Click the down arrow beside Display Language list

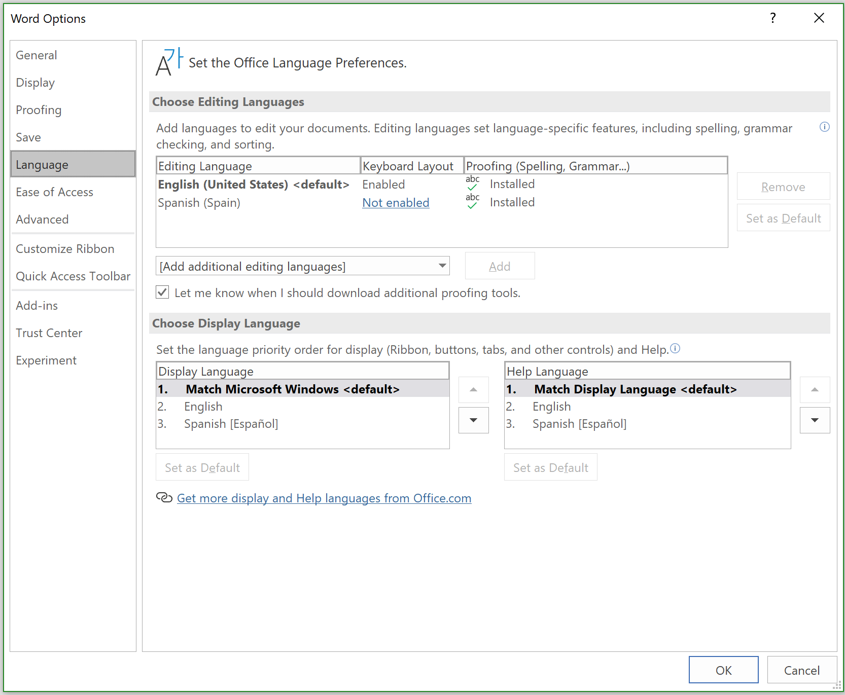473,420
